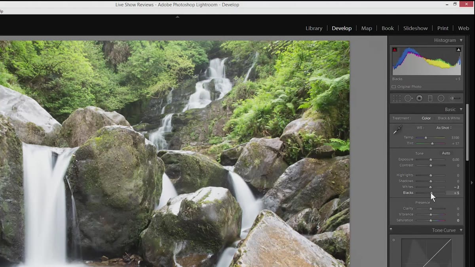475x267 pixels.
Task: Switch to the Library module
Action: (314, 28)
